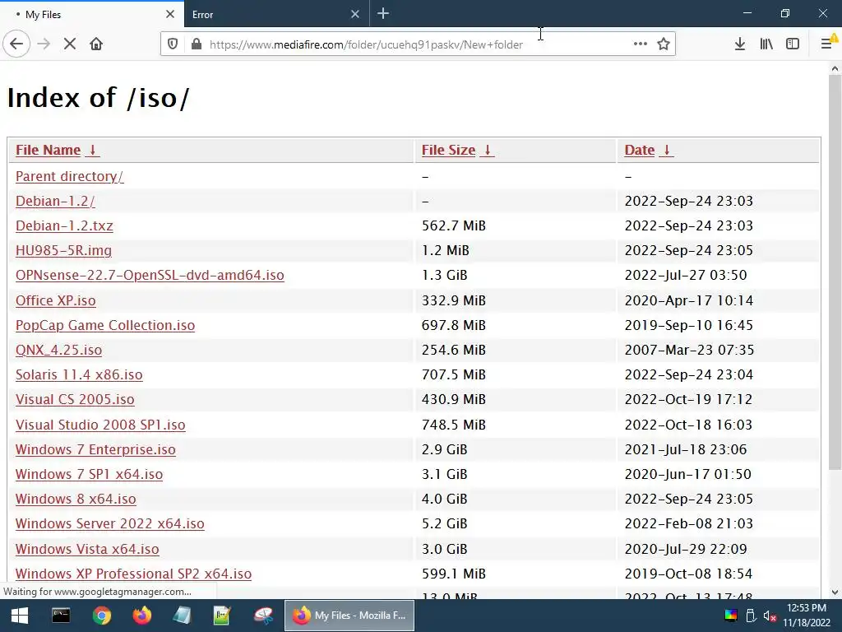Open the Debian-1.2/ folder link
The width and height of the screenshot is (842, 632).
coord(55,201)
